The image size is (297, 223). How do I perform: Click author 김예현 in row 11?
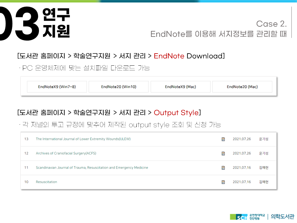point(264,168)
